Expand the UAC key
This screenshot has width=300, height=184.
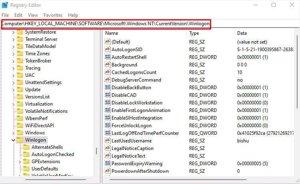[x=13, y=76]
